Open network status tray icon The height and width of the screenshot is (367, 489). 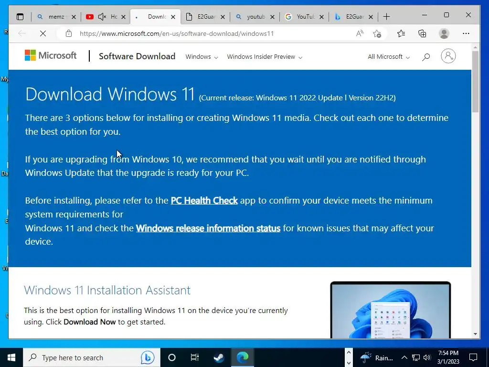click(x=416, y=357)
